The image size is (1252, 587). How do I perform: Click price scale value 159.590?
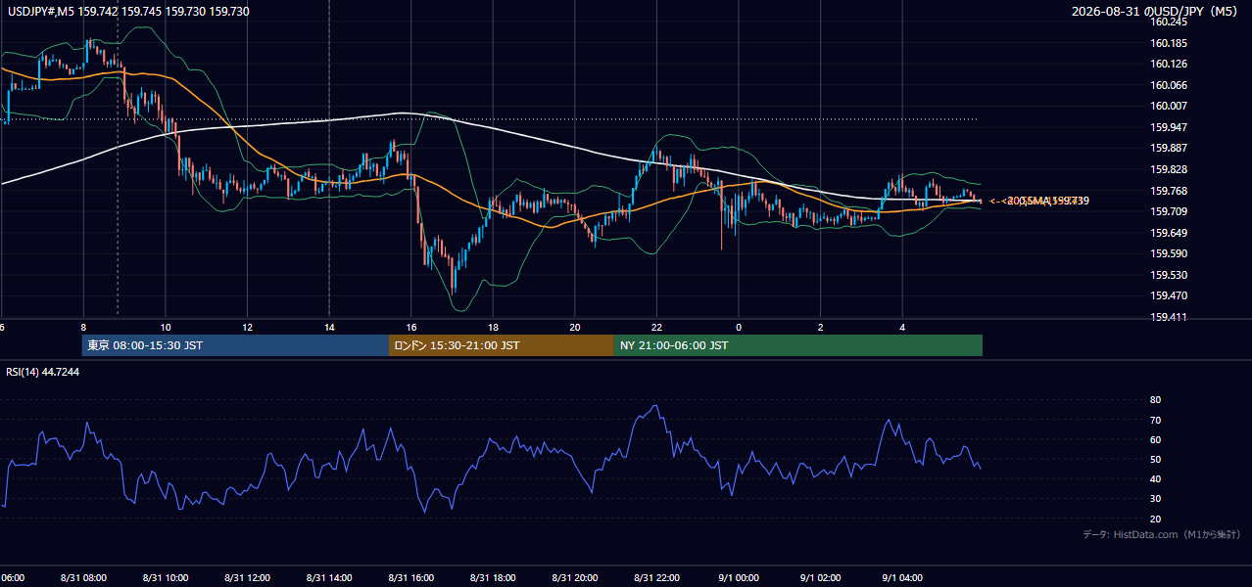point(1170,253)
